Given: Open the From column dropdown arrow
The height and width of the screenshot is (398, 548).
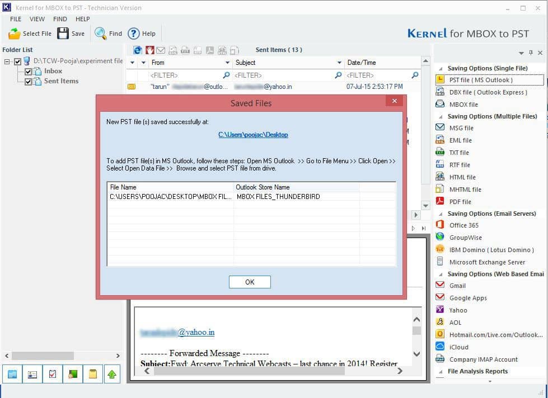Looking at the screenshot, I should click(227, 63).
